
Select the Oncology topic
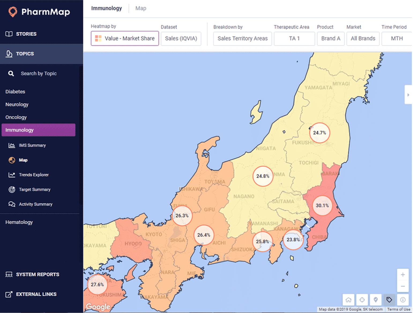(x=16, y=117)
